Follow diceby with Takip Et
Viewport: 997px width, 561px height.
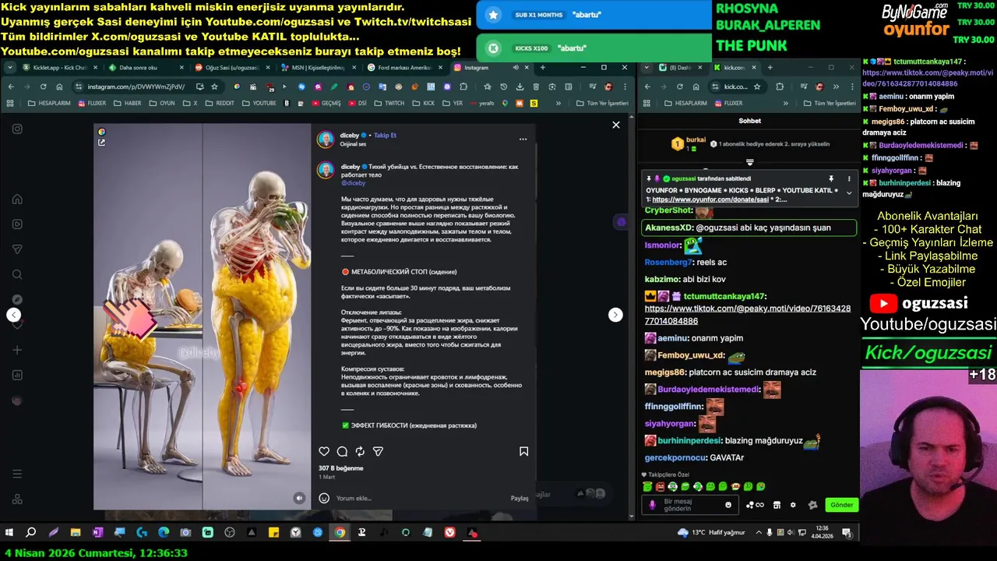coord(385,135)
